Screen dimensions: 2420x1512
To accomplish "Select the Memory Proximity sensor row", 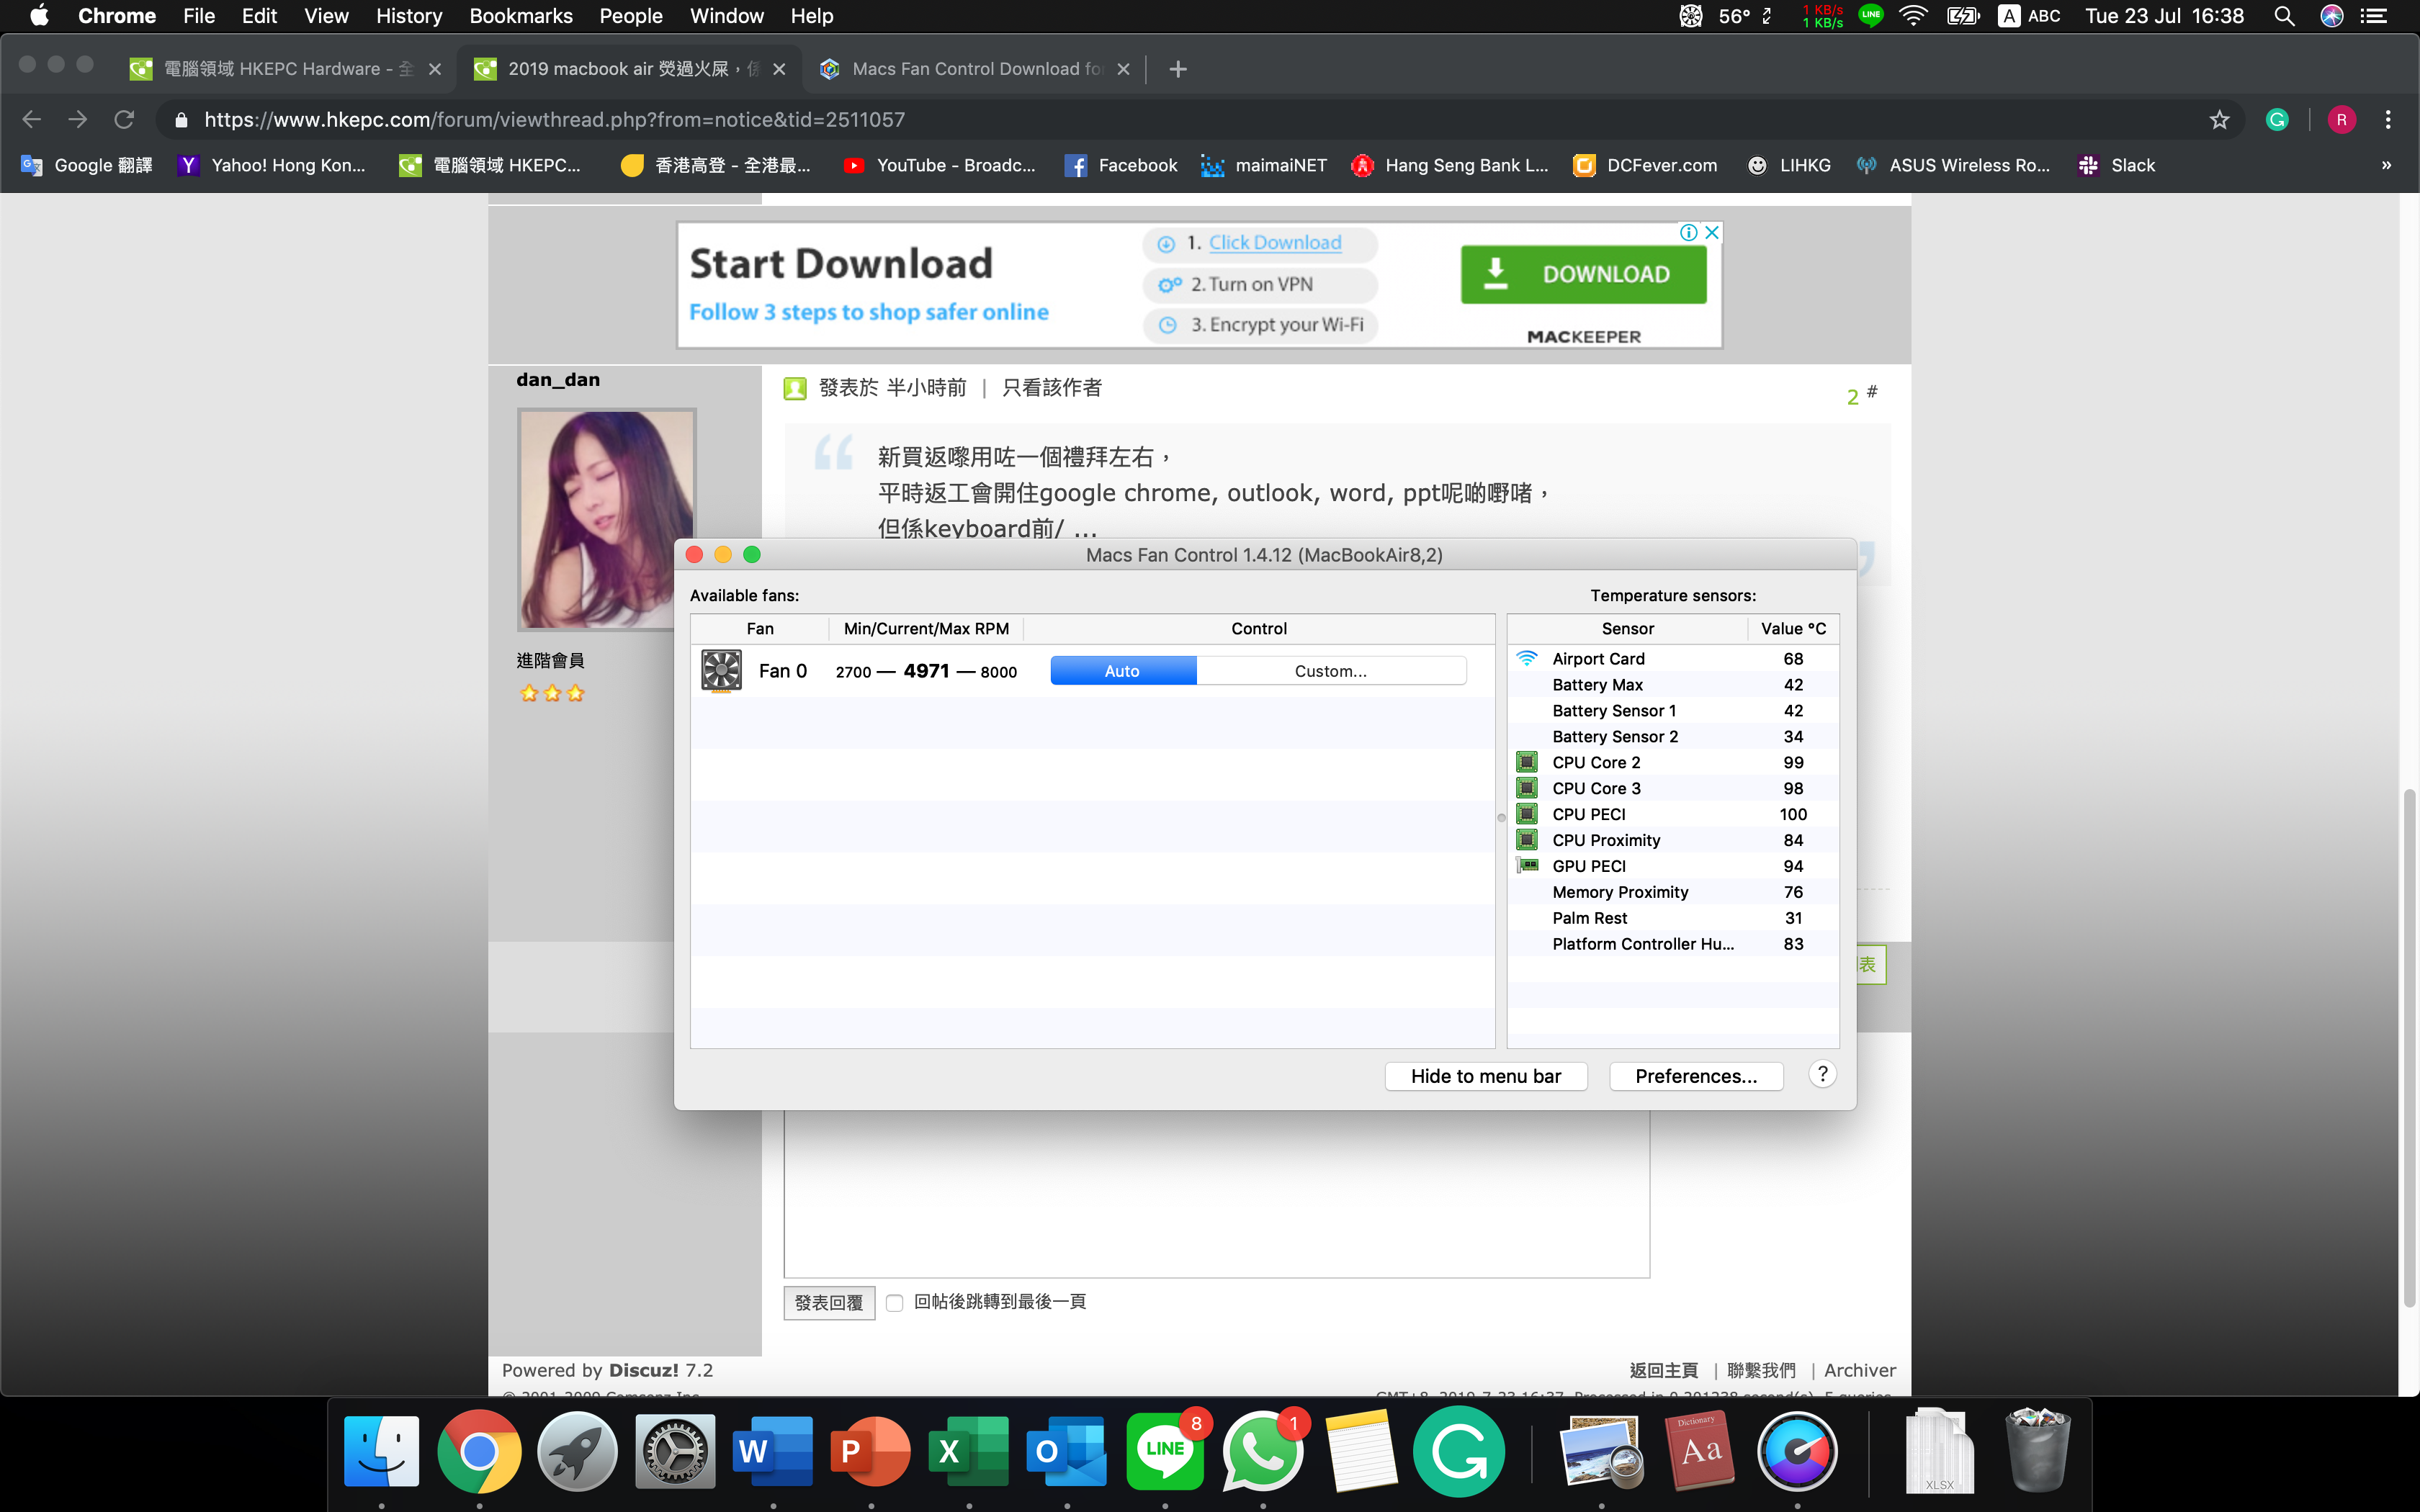I will (1672, 892).
